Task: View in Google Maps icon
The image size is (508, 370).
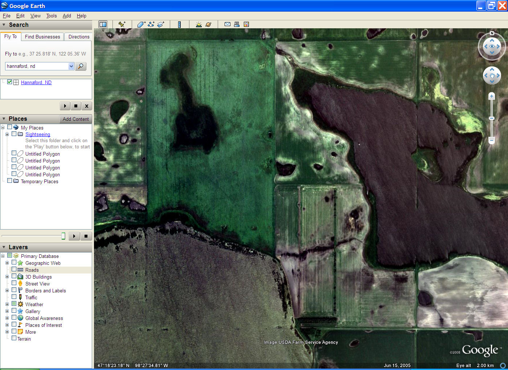Action: click(x=246, y=24)
